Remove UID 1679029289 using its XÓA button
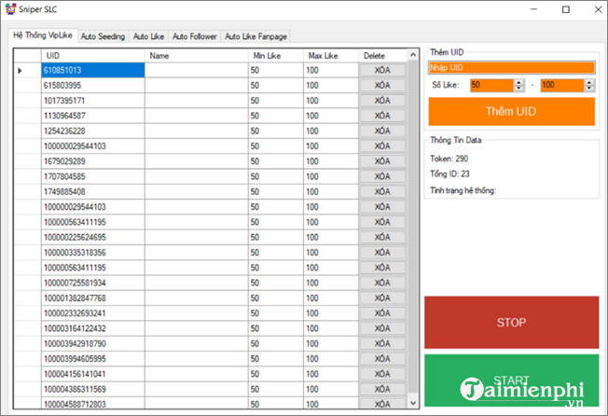This screenshot has width=608, height=416. pyautogui.click(x=381, y=160)
